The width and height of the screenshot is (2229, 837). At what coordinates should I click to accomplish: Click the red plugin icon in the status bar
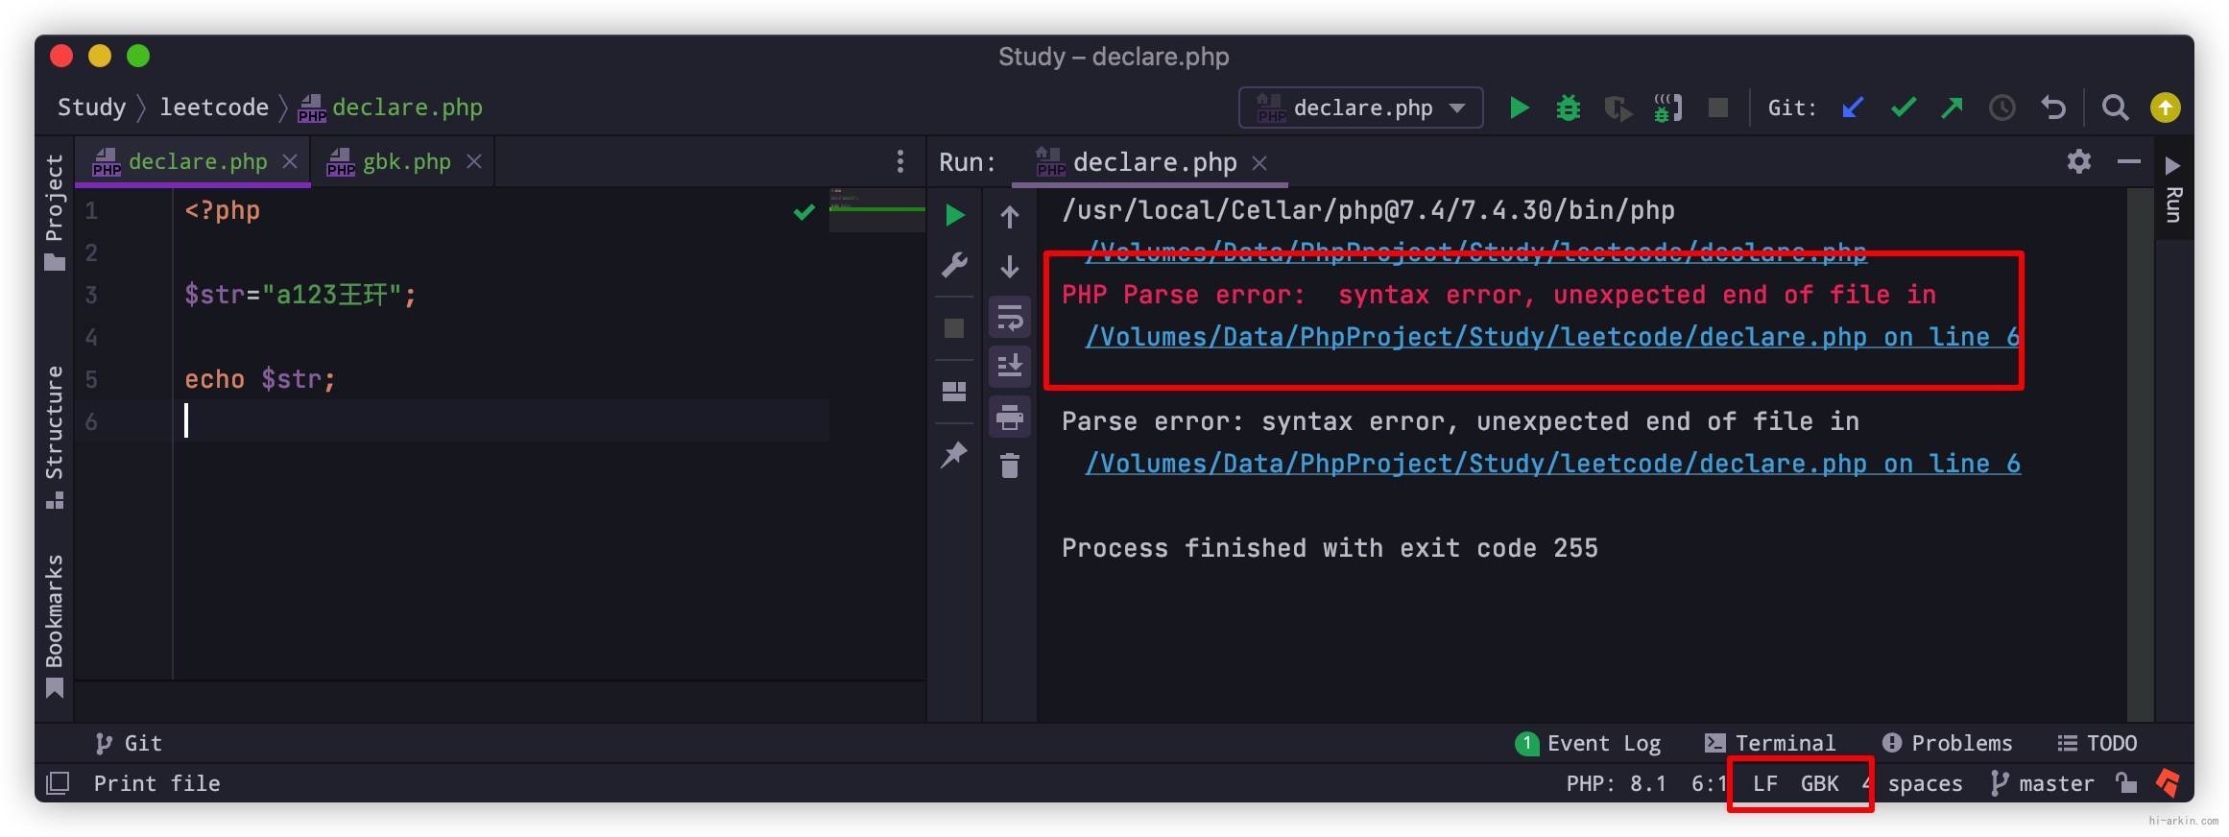click(x=2168, y=783)
